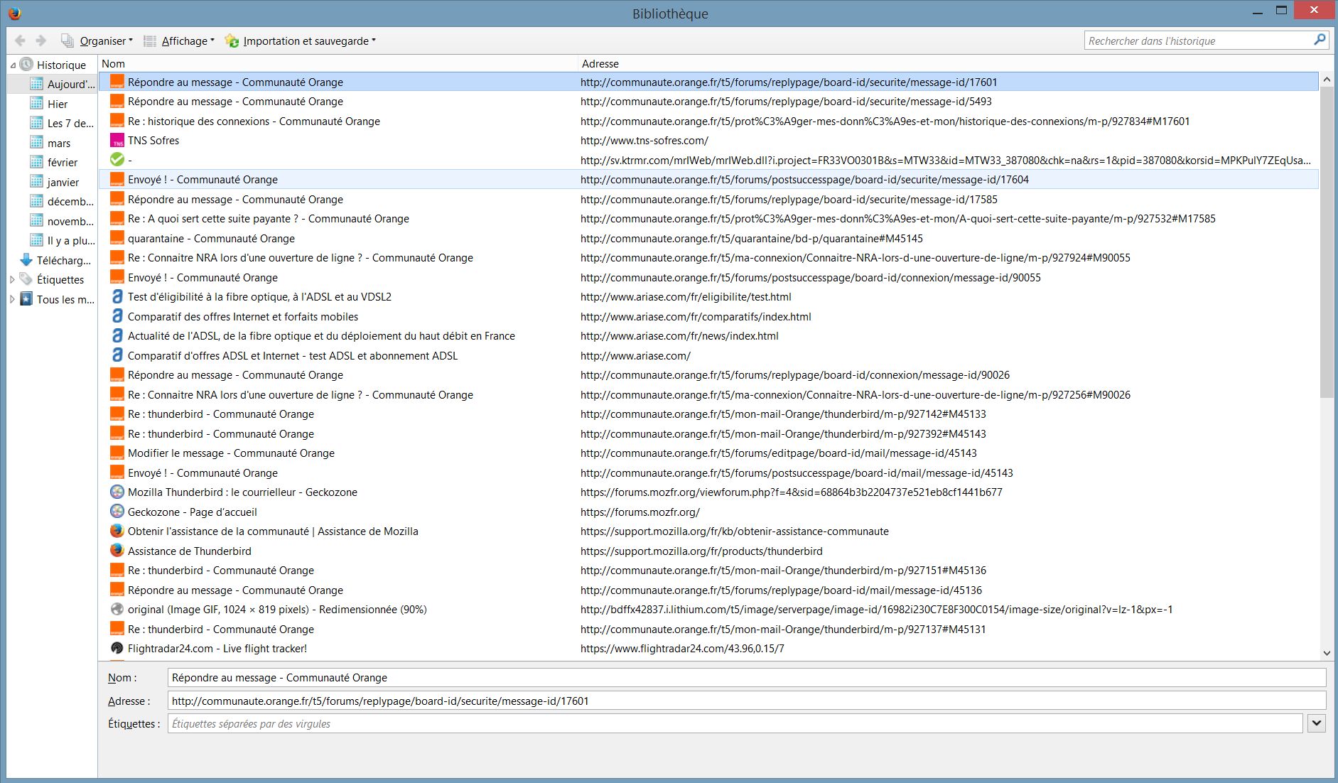The height and width of the screenshot is (783, 1338).
Task: Click the Adresse text field
Action: (747, 701)
